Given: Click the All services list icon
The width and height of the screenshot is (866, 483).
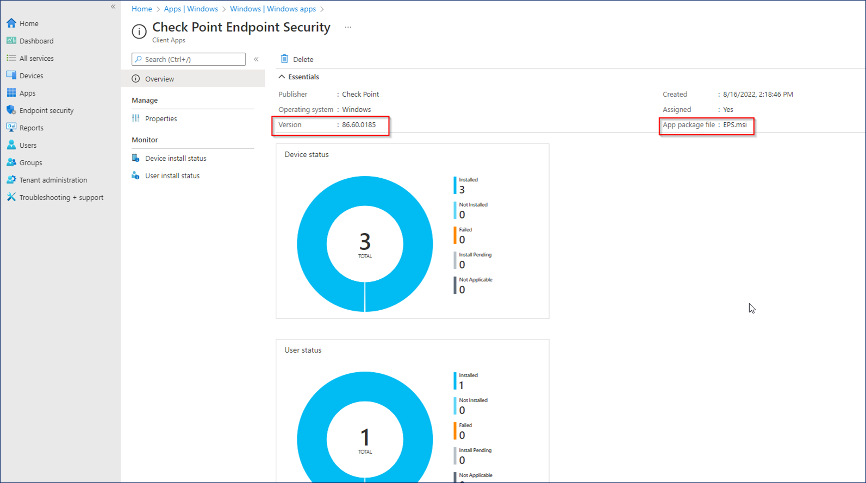Looking at the screenshot, I should pos(11,58).
